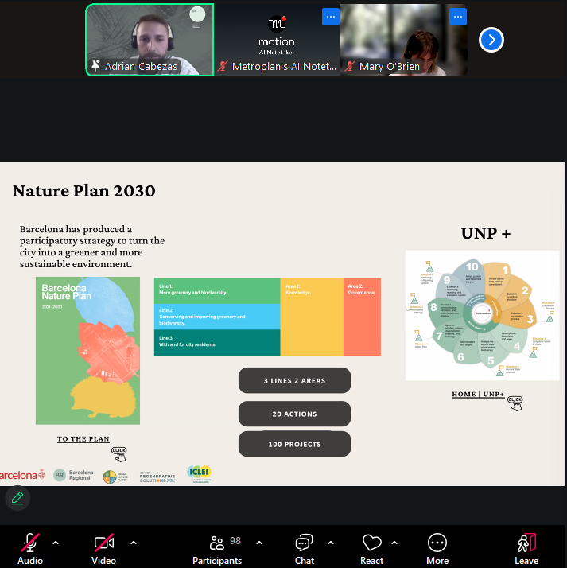Open the More options menu
The width and height of the screenshot is (567, 568).
coord(437,547)
